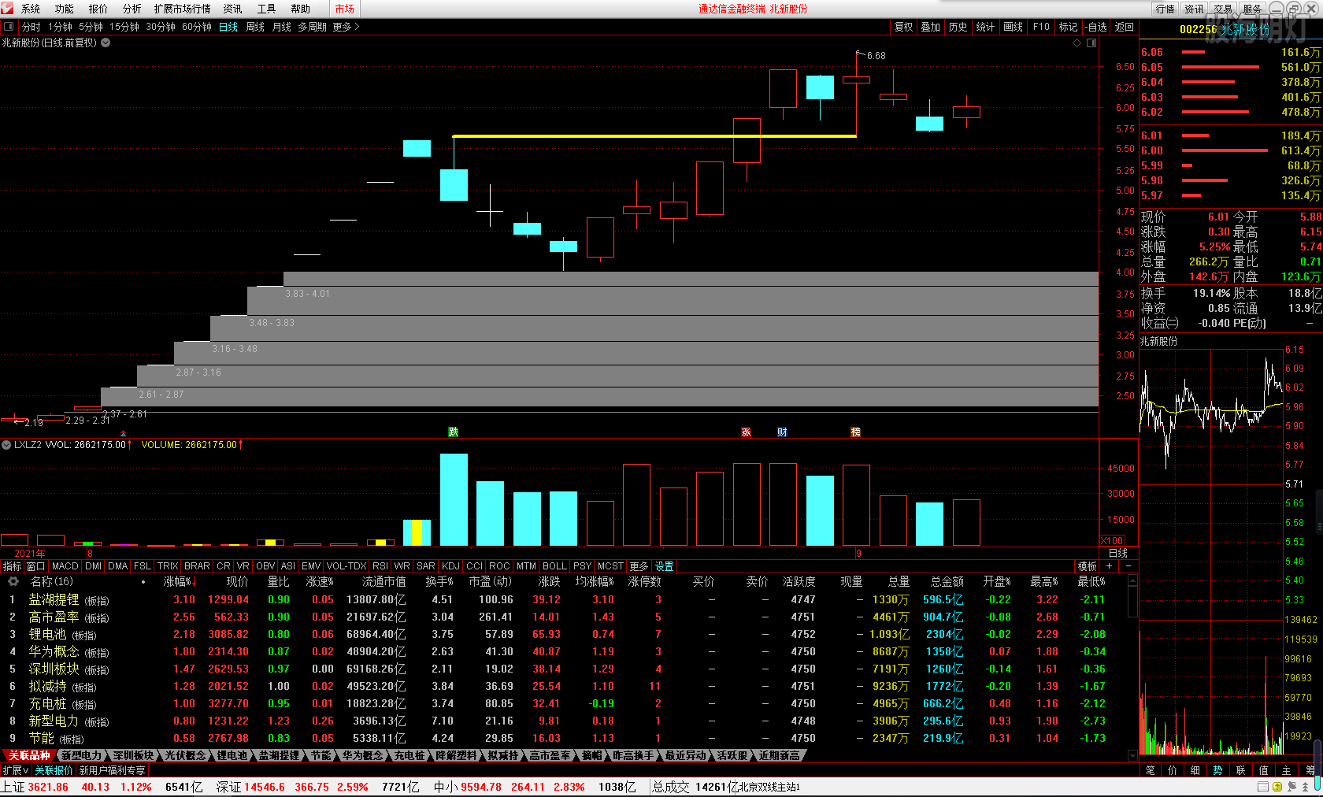The width and height of the screenshot is (1323, 797).
Task: Open indicator 设置
Action: [x=665, y=566]
